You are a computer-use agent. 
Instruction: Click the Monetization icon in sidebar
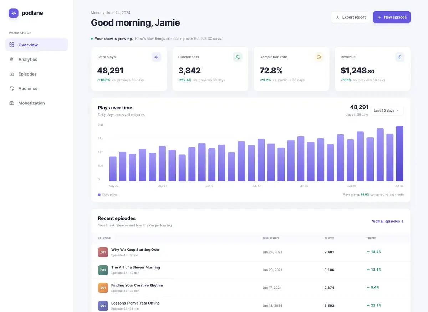tap(12, 103)
